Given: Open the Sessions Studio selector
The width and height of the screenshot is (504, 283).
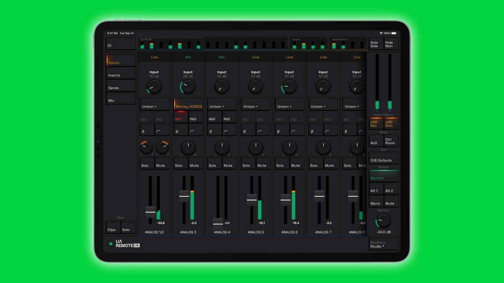Looking at the screenshot, I should [383, 244].
